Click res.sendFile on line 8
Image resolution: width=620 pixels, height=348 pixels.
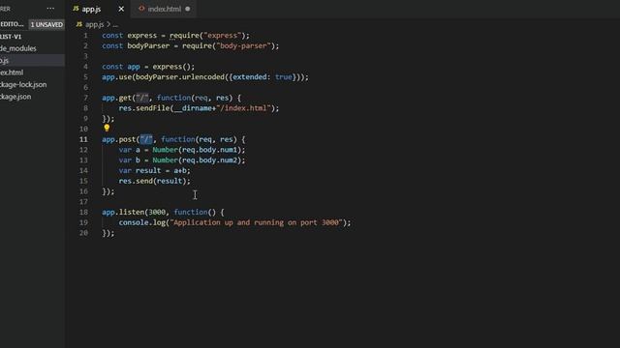(x=144, y=108)
